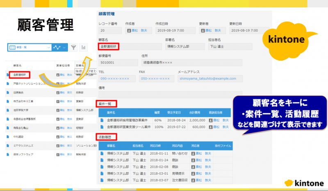
Task: Open record icon for 2018-03-07 activity
Action: pos(102,180)
